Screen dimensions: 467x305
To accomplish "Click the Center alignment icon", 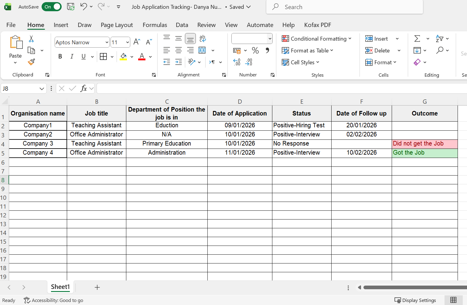I will [179, 50].
